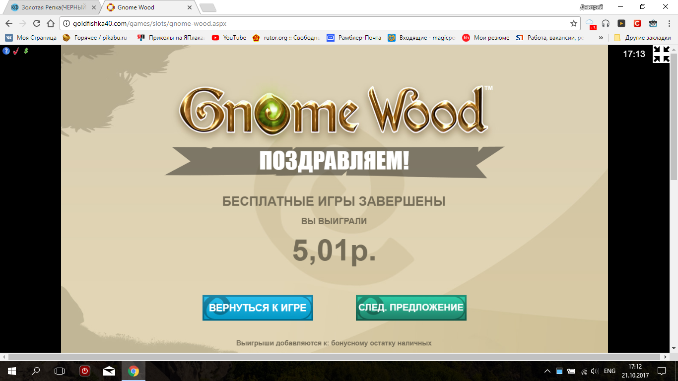Open the Mail app on the taskbar
The width and height of the screenshot is (678, 381).
[x=109, y=371]
